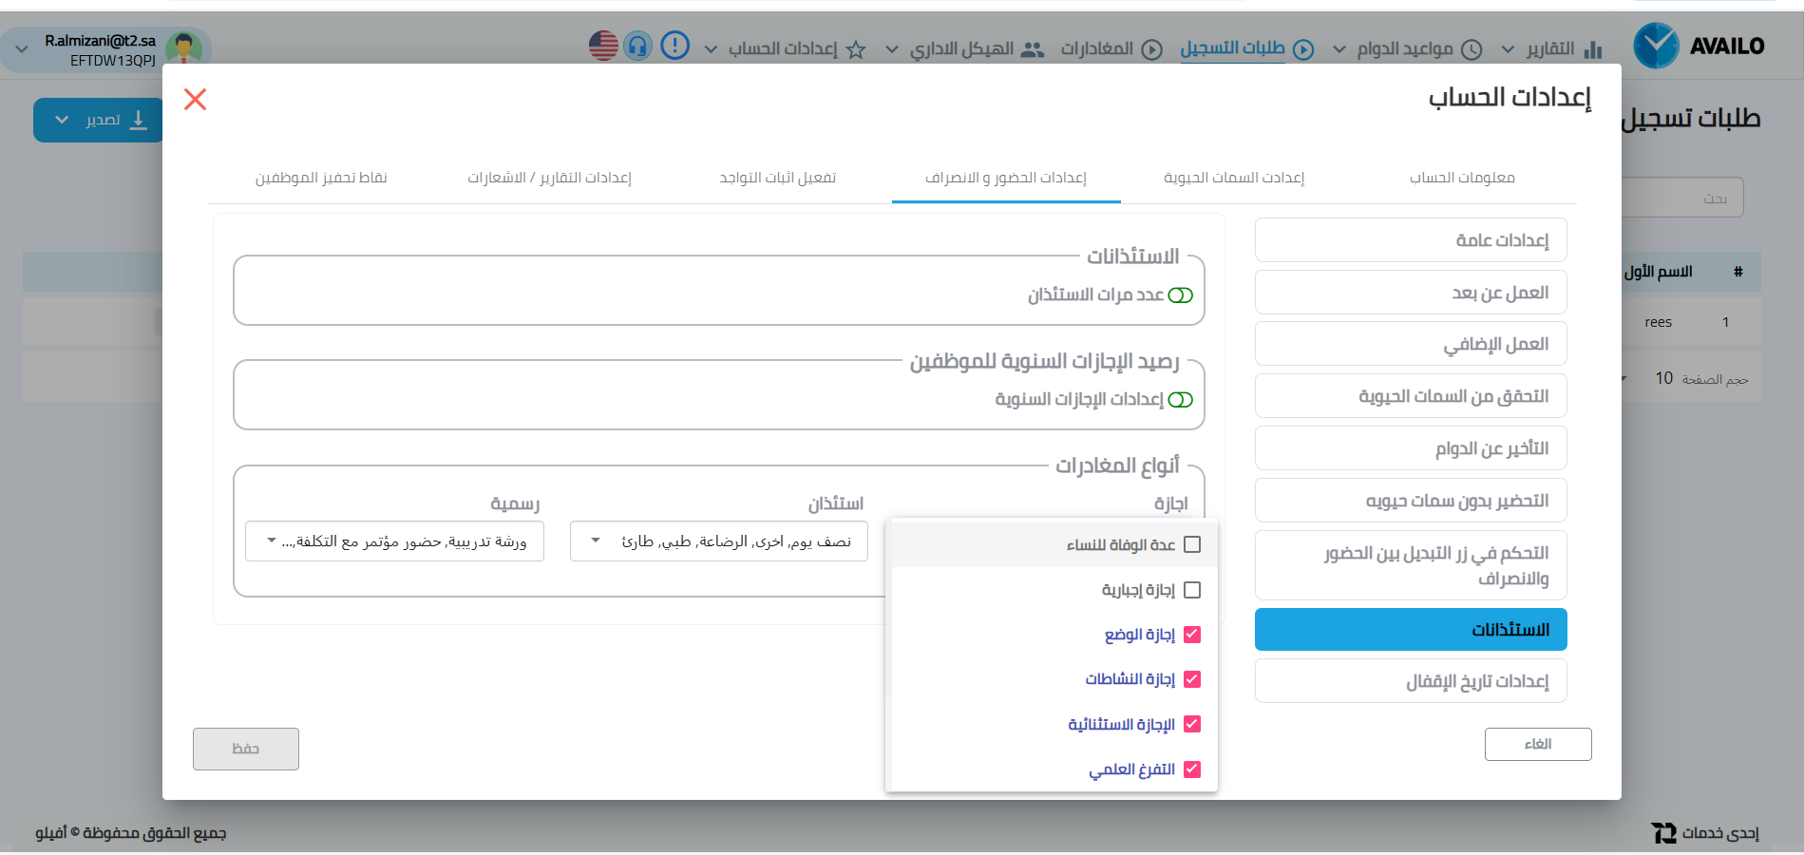
Task: Click the user avatar picture
Action: coord(183,48)
